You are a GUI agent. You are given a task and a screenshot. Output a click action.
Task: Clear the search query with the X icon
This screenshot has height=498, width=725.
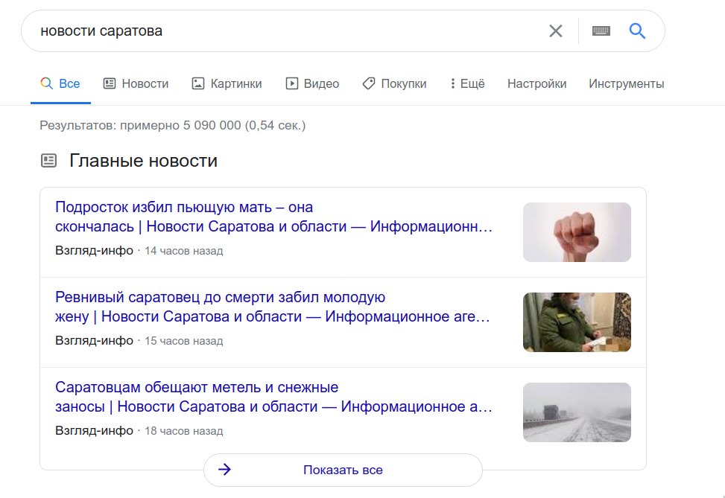click(555, 31)
